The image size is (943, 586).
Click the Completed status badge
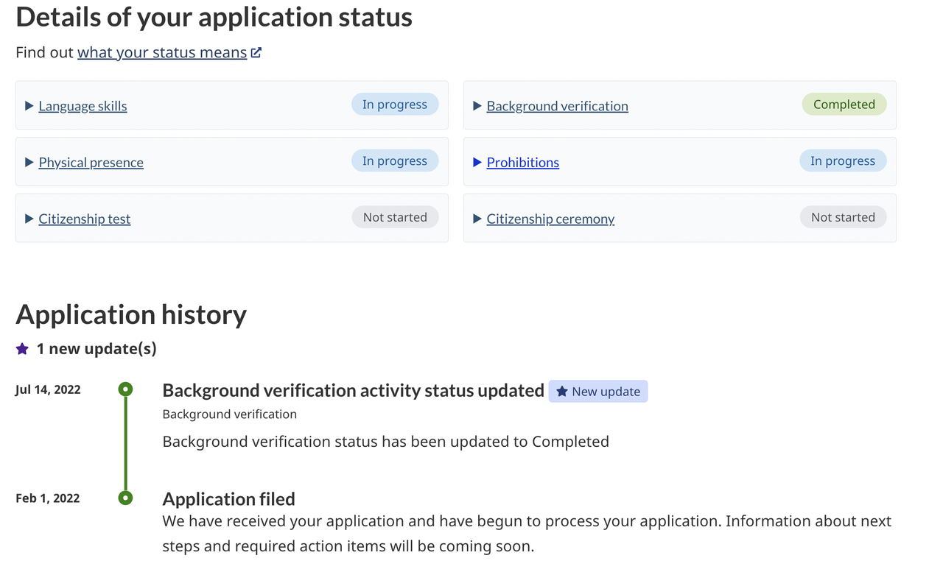pos(844,105)
